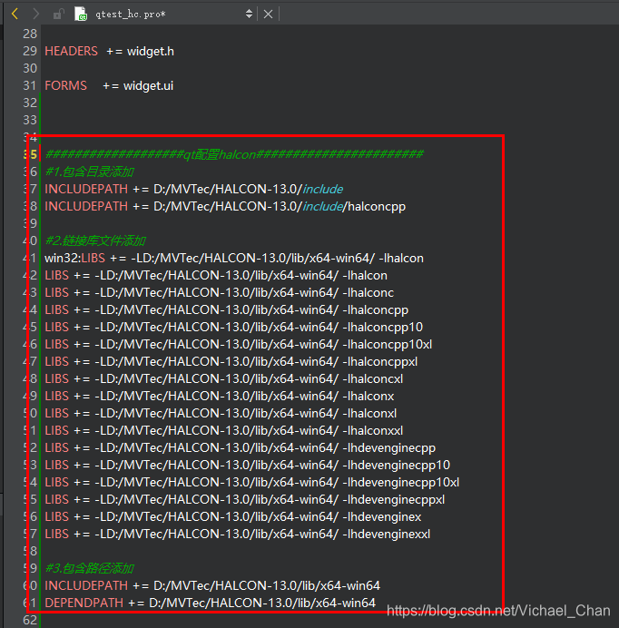
Task: Click the HEADERS += widget.h line
Action: click(110, 51)
